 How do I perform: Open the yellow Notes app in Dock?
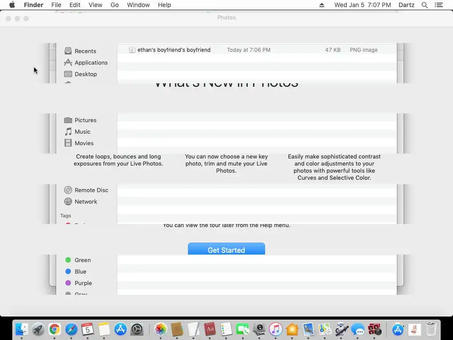click(x=104, y=329)
